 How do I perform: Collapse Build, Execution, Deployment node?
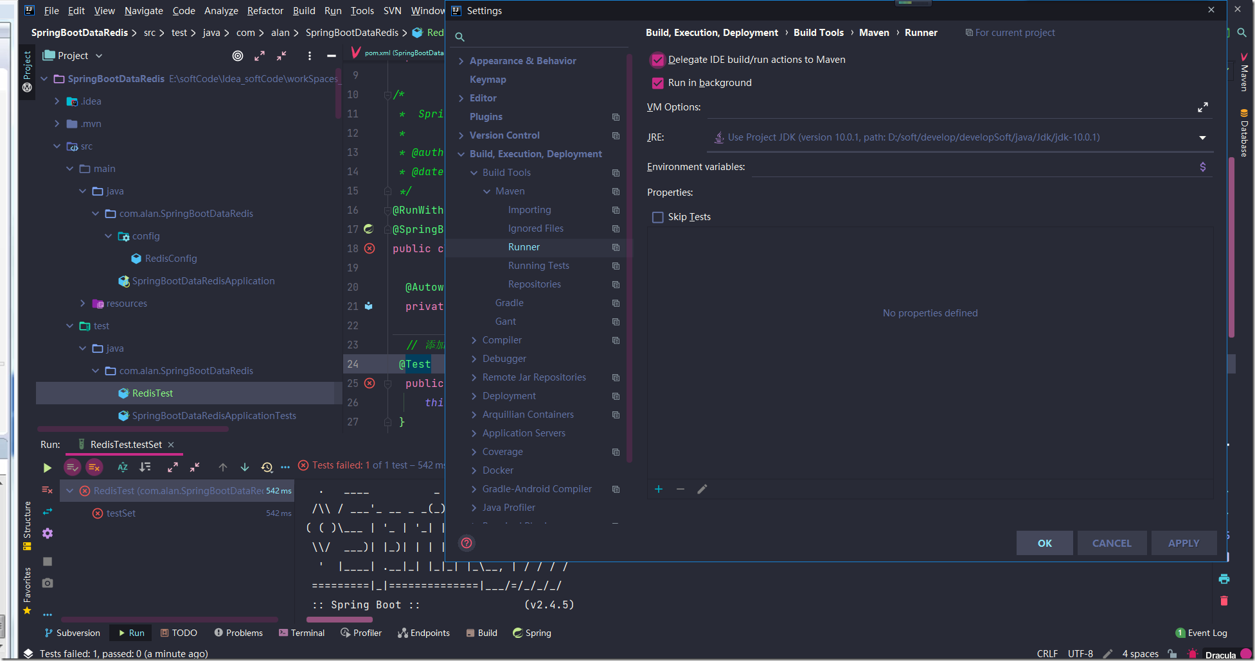[x=461, y=154]
